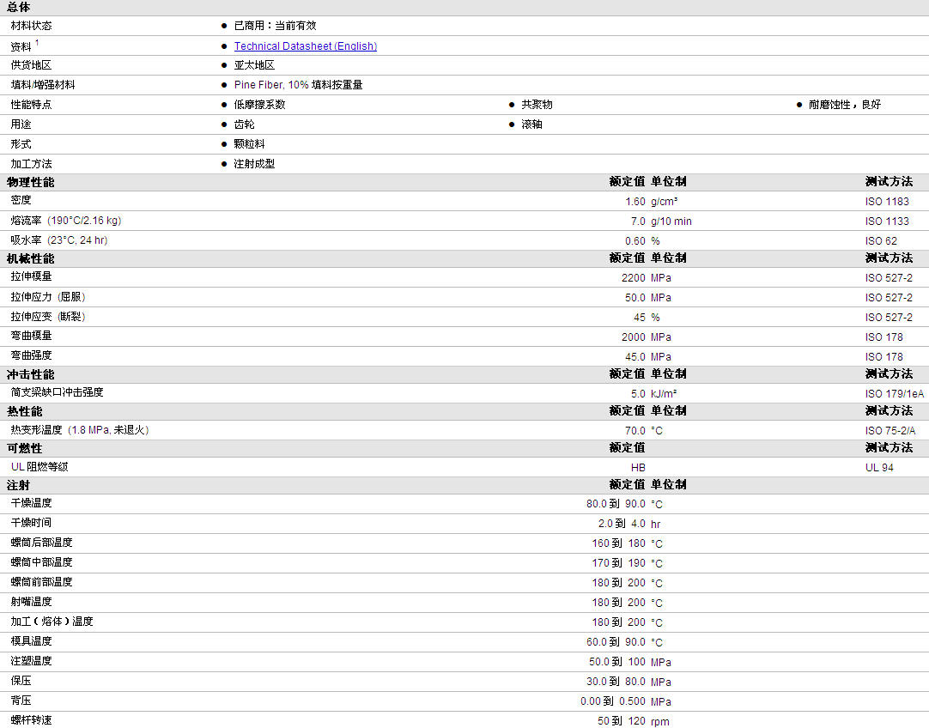The width and height of the screenshot is (929, 728).
Task: Select the 干燥时间 value 2.0 到 4.0
Action: (622, 524)
